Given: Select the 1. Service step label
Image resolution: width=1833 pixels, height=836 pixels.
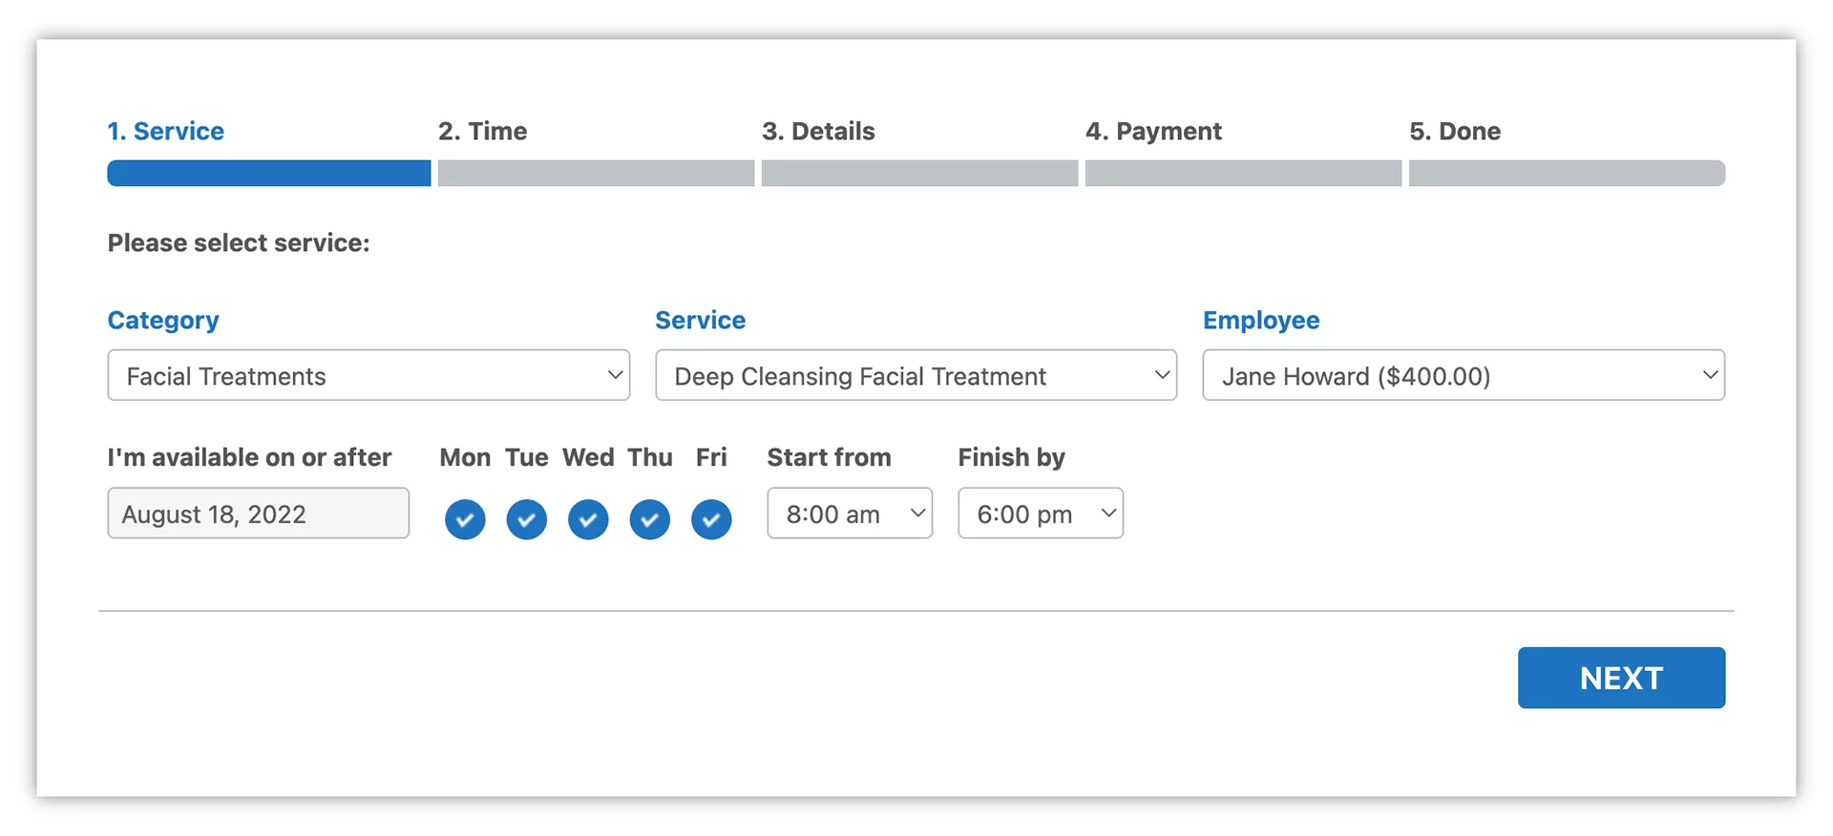Looking at the screenshot, I should click(x=166, y=131).
